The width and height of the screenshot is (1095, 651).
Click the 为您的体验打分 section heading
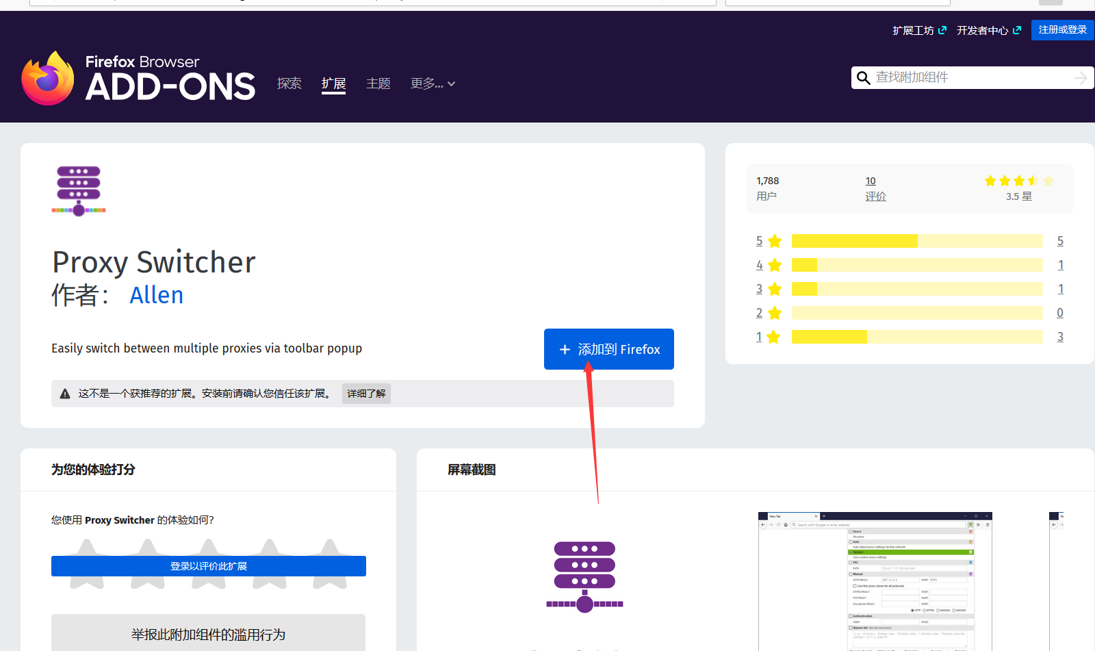[93, 470]
